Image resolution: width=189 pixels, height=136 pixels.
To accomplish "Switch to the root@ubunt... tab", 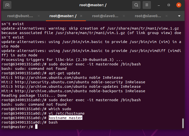I will pyautogui.click(x=20, y=16).
